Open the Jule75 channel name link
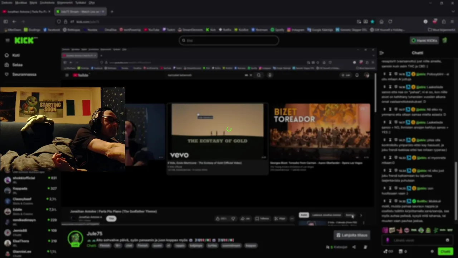458x258 pixels. [94, 234]
